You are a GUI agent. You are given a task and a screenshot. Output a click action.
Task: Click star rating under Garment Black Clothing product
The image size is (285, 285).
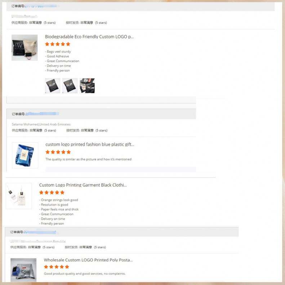pyautogui.click(x=52, y=192)
